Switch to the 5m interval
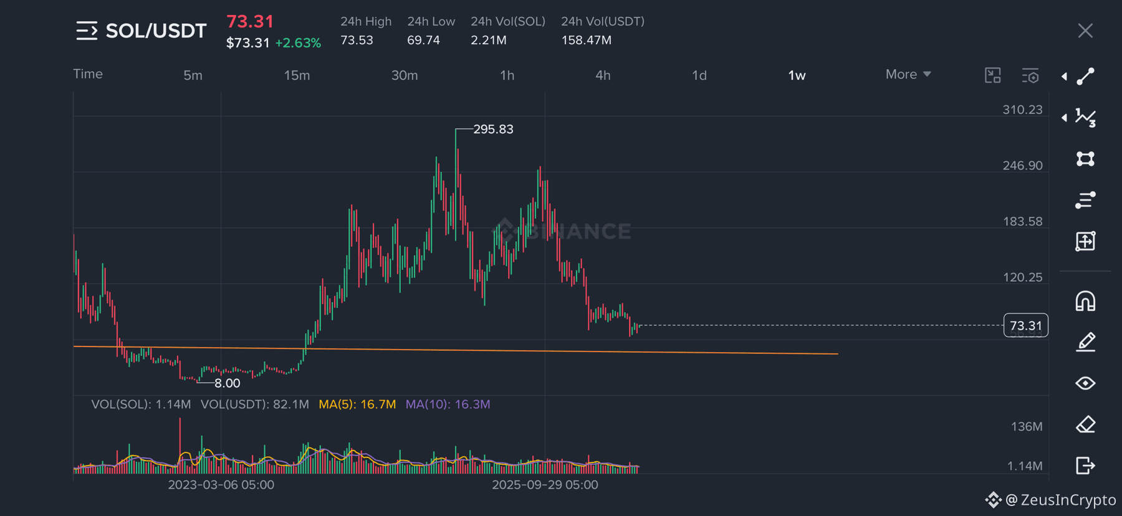Image resolution: width=1122 pixels, height=516 pixels. 193,75
